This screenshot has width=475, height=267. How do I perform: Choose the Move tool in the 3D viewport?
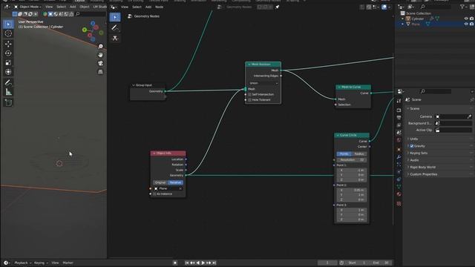(x=8, y=44)
